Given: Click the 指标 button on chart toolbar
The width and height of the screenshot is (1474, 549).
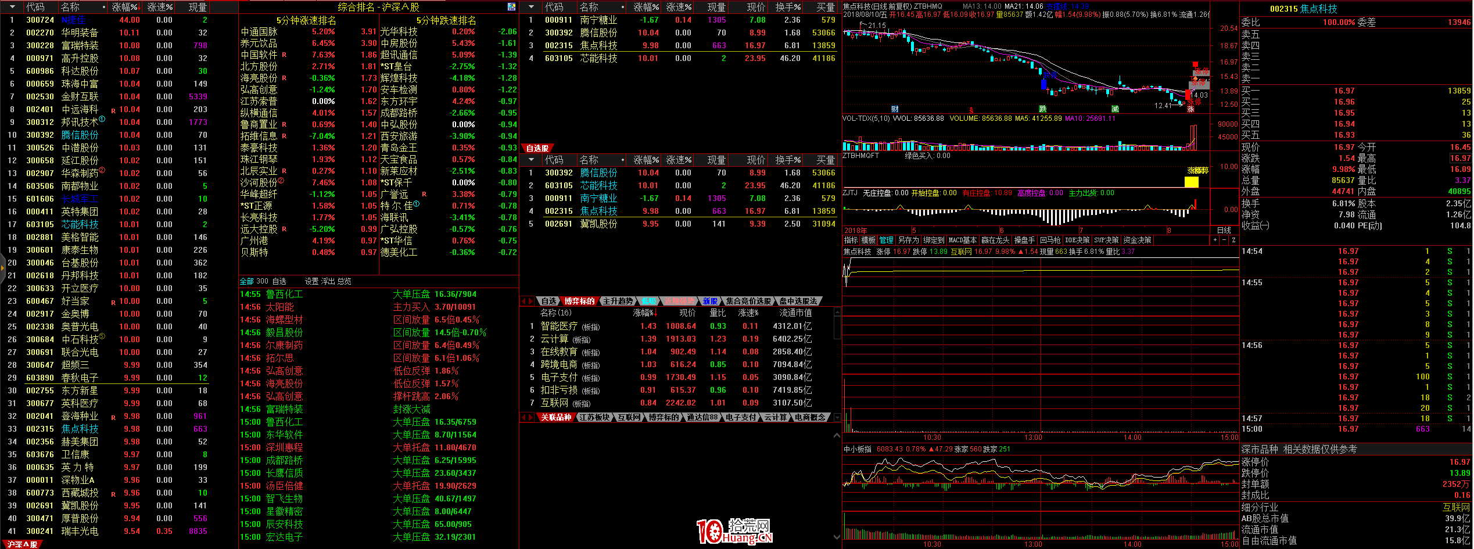Looking at the screenshot, I should pyautogui.click(x=851, y=240).
